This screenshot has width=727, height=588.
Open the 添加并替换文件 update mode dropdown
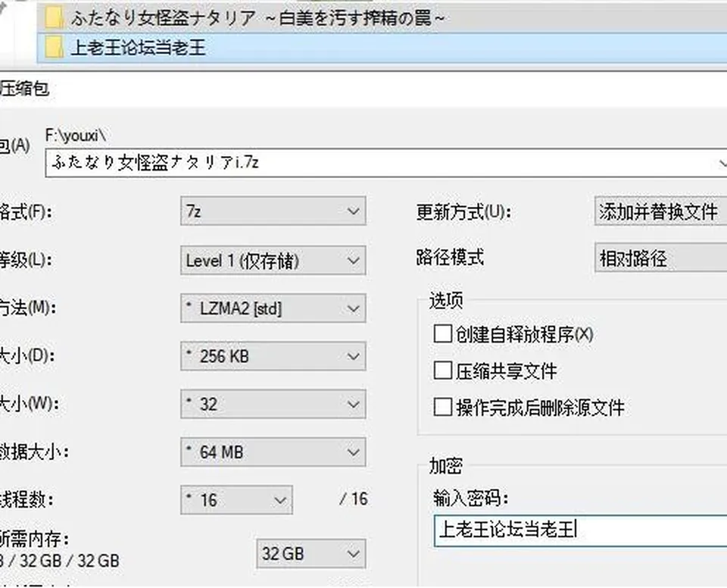tap(660, 211)
